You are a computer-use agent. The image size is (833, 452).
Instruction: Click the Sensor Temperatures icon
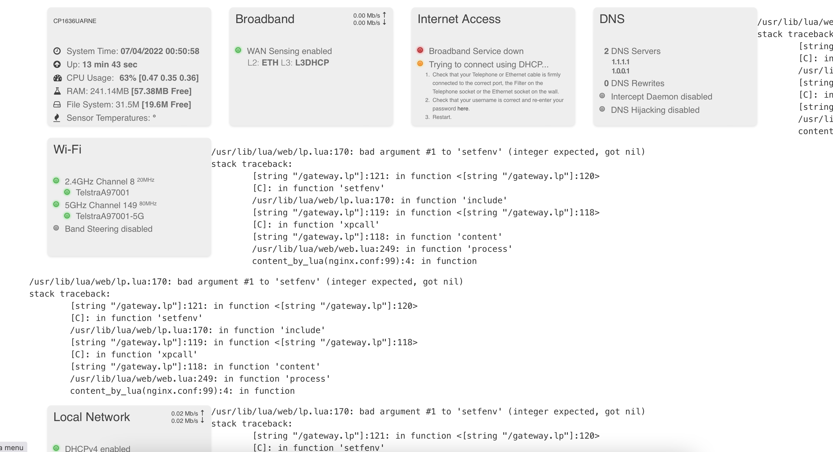(58, 117)
